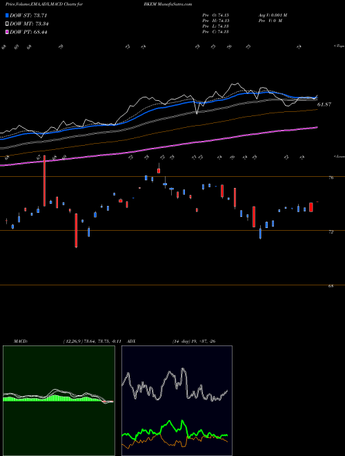The width and height of the screenshot is (345, 456).
Task: Select the 'DOW ST: 73.71' legend text
Action: coord(28,15)
